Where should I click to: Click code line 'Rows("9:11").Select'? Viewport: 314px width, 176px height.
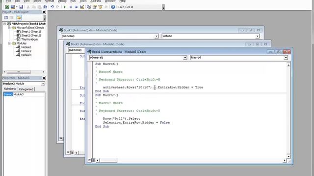[122, 118]
